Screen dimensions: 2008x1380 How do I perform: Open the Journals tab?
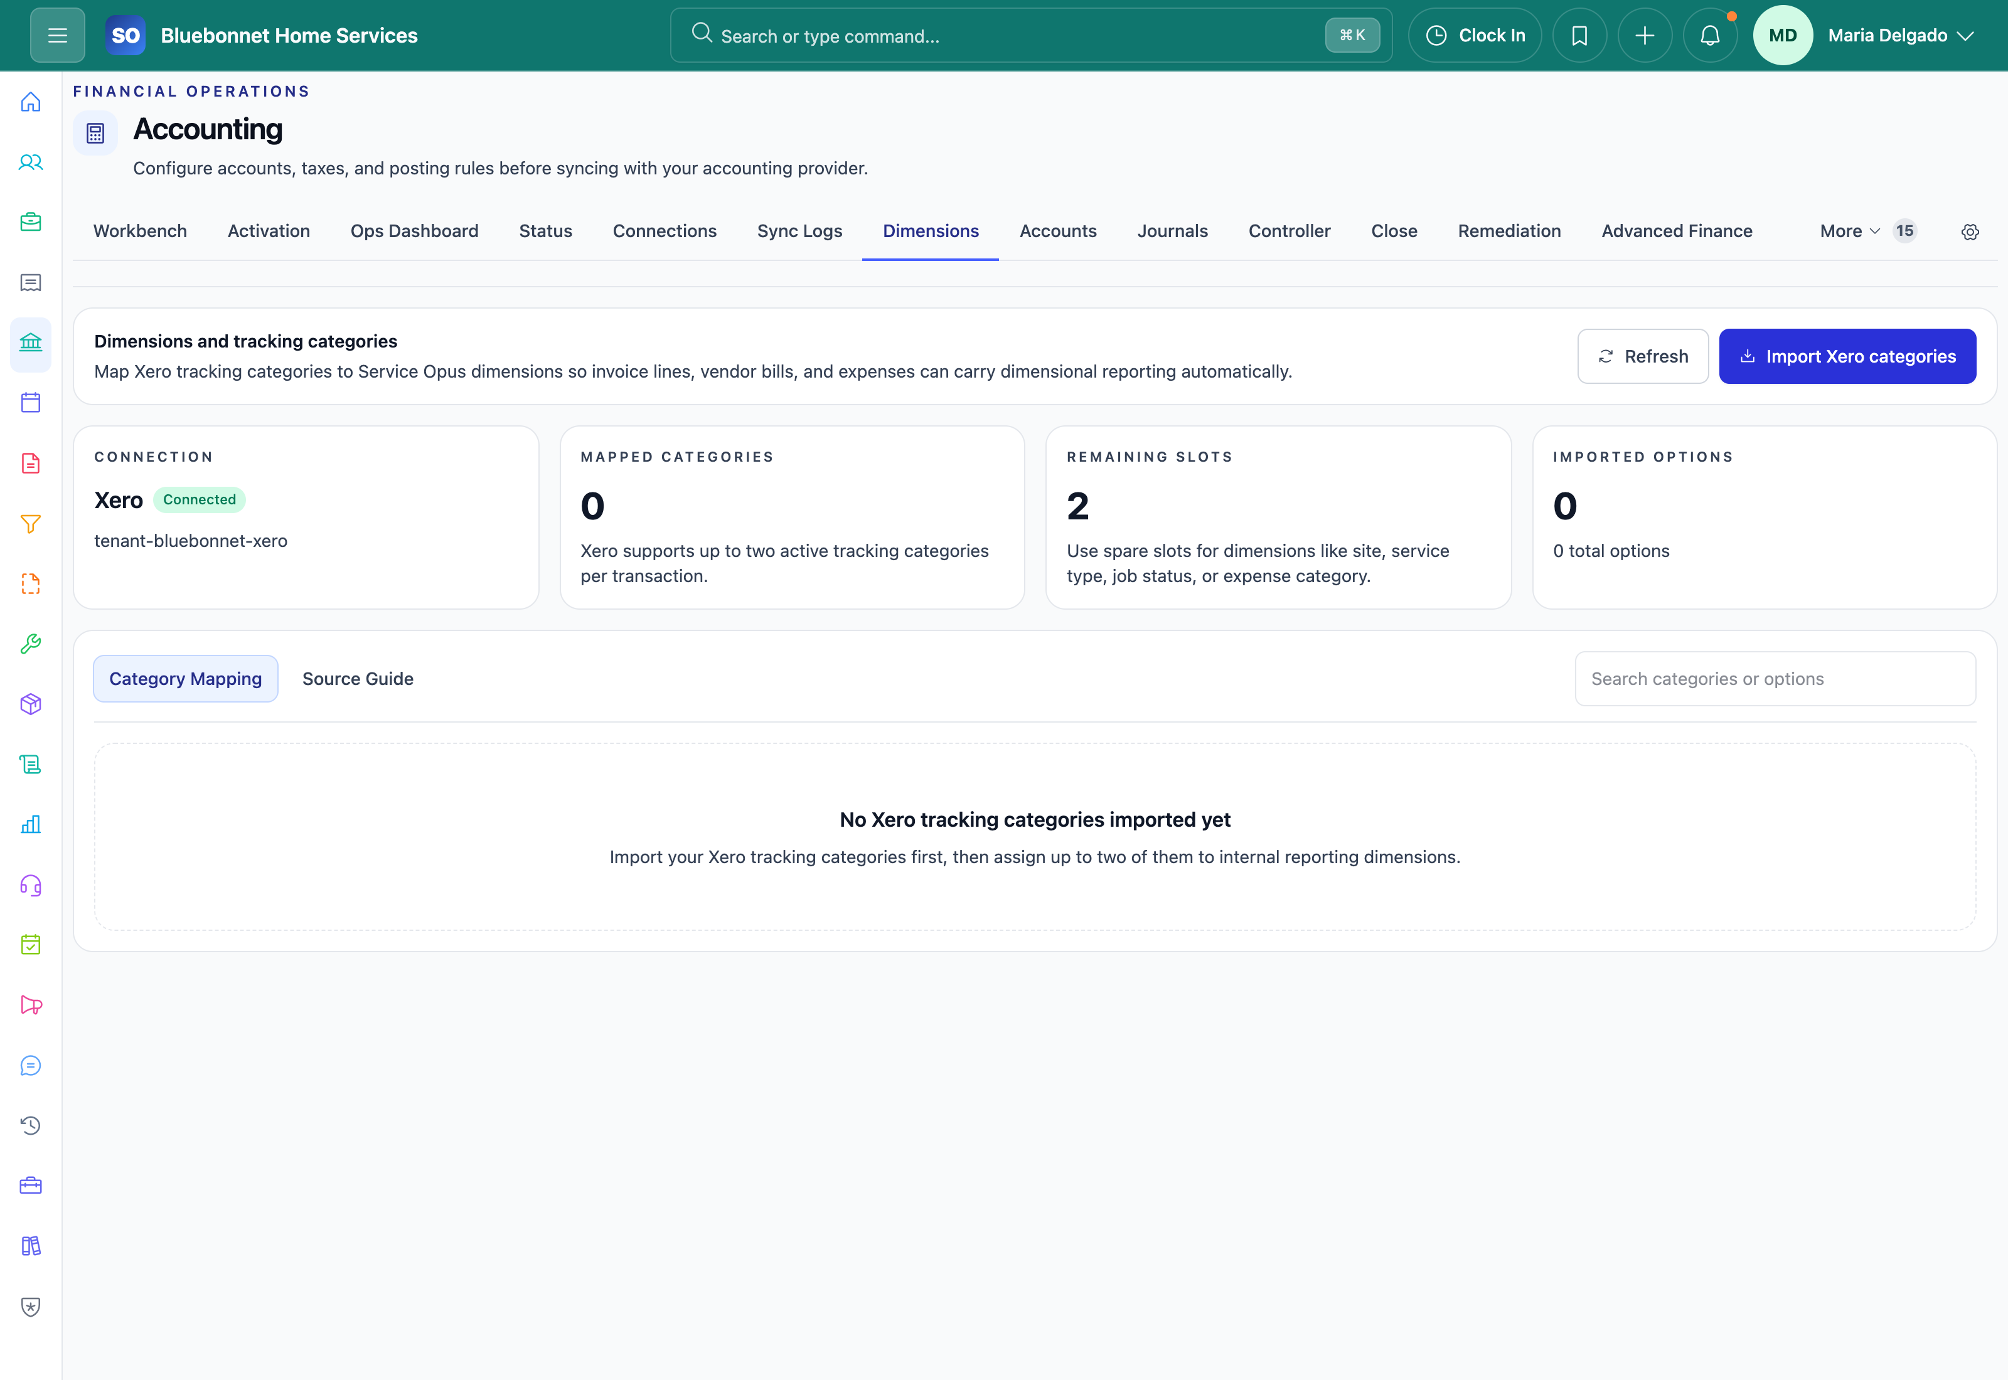[1173, 231]
